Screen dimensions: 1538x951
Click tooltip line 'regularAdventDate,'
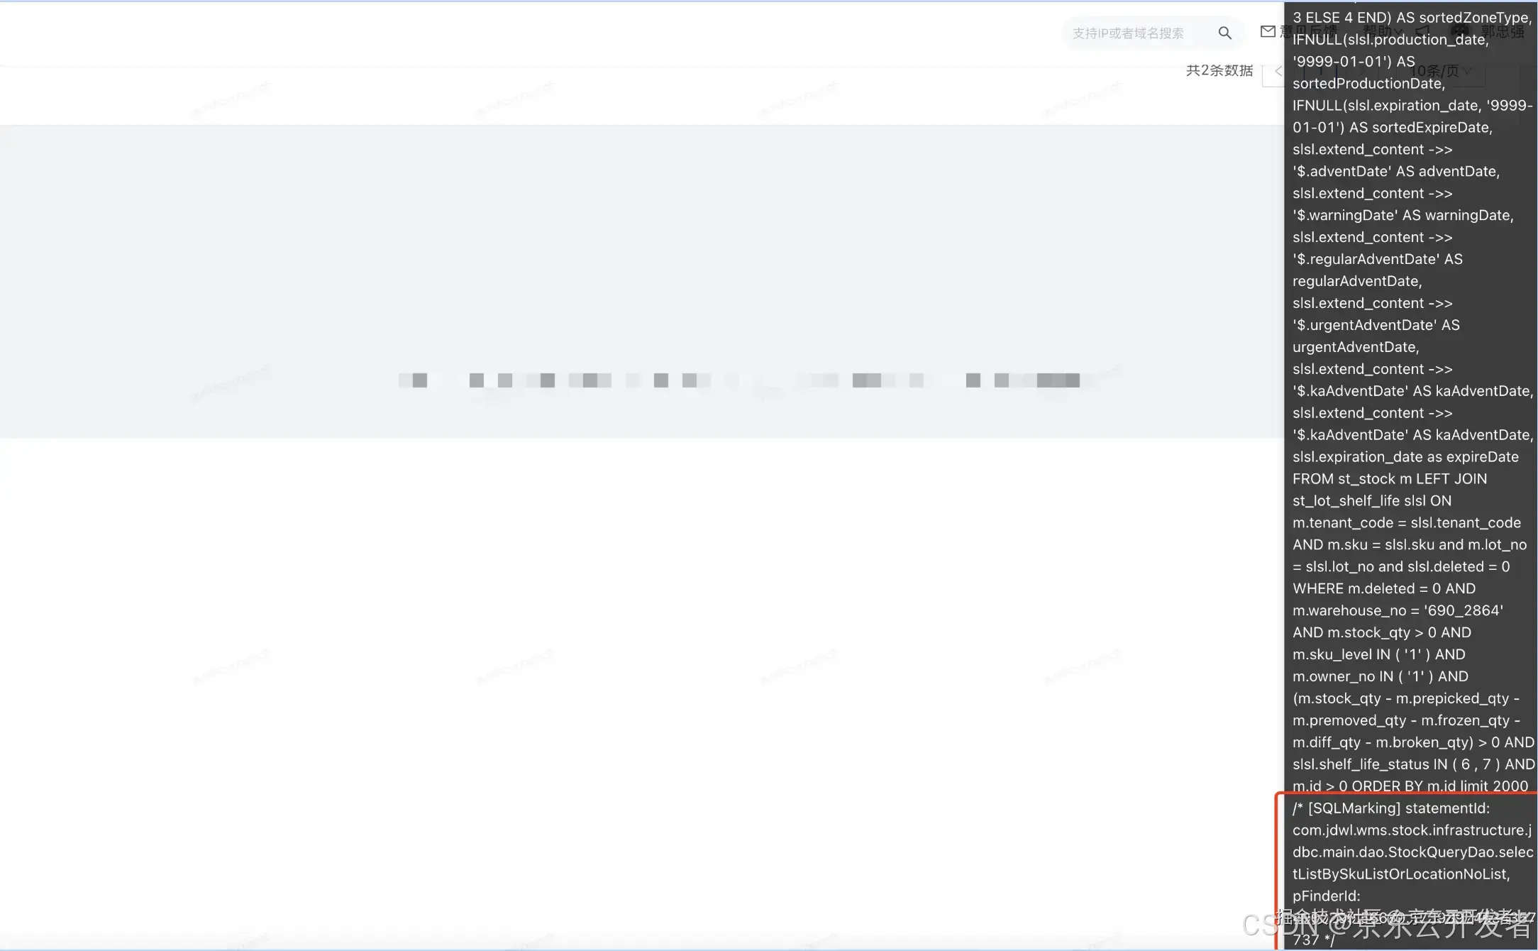[x=1357, y=281]
